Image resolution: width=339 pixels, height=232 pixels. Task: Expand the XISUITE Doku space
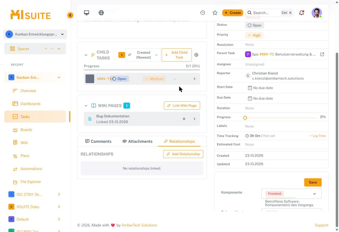click(59, 207)
